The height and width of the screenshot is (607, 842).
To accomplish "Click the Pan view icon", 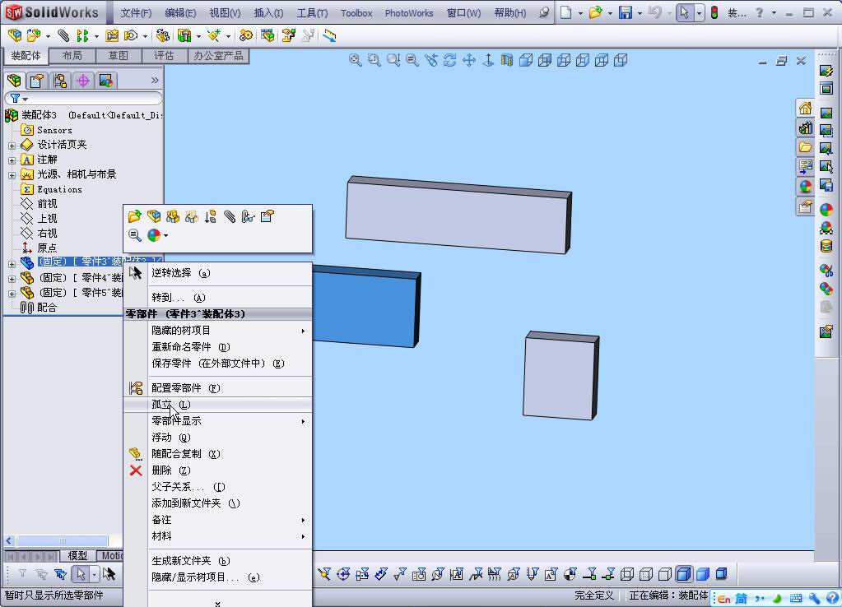I will click(469, 60).
